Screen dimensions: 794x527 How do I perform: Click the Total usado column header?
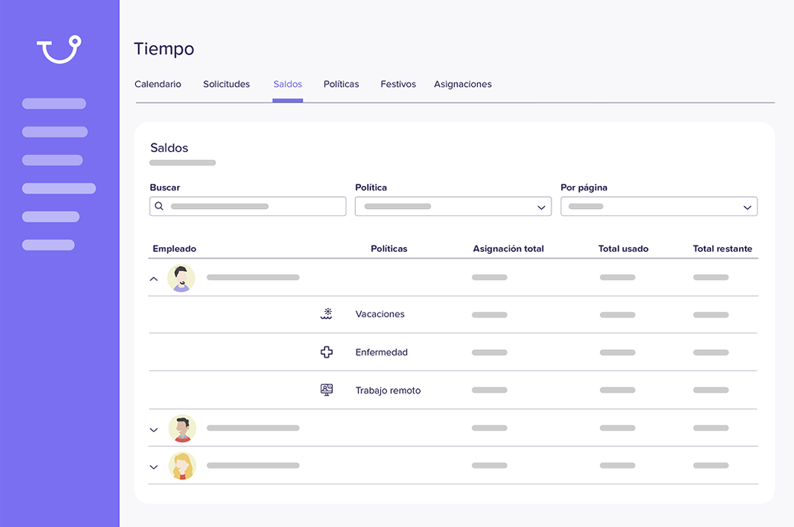(623, 248)
